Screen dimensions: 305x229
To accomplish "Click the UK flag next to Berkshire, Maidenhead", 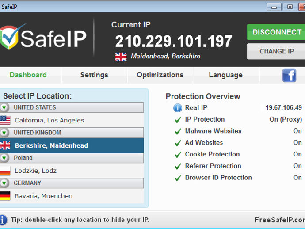I will (x=5, y=145).
